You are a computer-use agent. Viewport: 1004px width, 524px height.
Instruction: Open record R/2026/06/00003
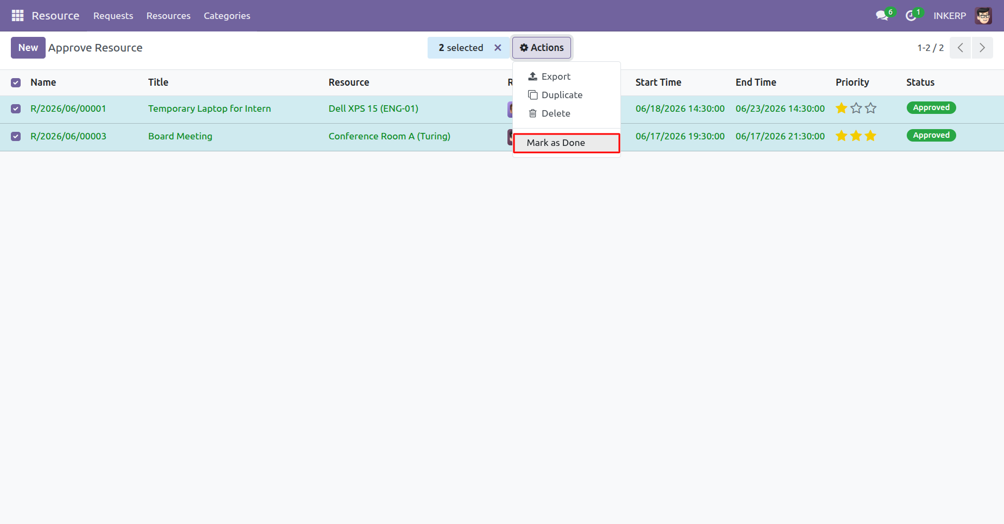pos(68,136)
